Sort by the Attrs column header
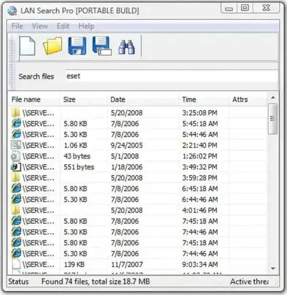Image resolution: width=287 pixels, height=295 pixels. point(247,99)
